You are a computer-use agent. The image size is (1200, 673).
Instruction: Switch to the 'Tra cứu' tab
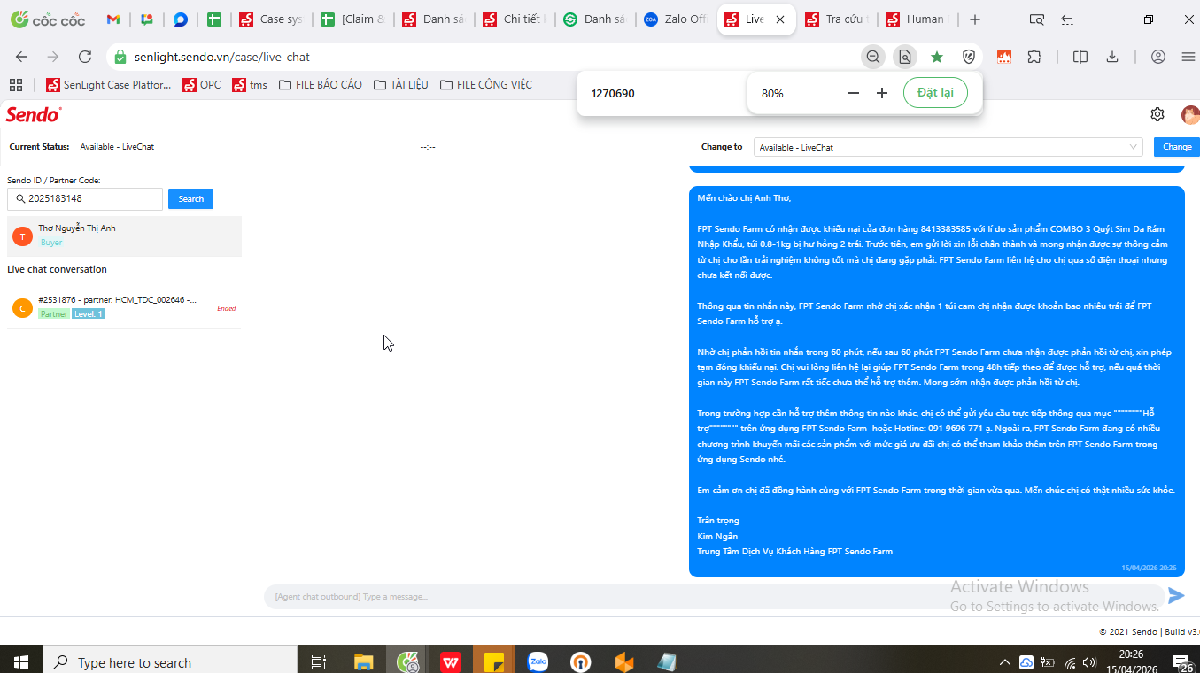(837, 19)
